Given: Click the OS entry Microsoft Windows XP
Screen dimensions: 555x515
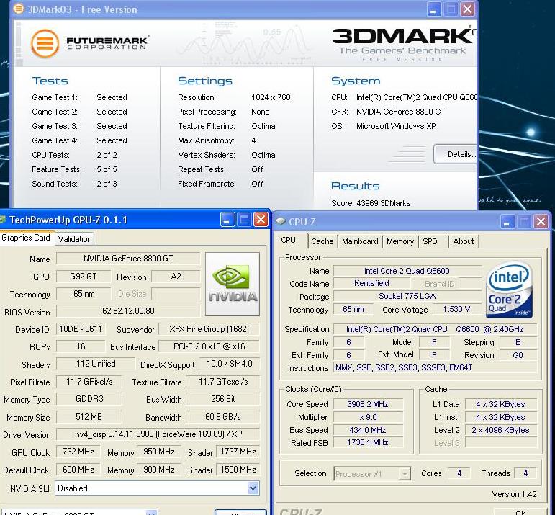Looking at the screenshot, I should tap(396, 126).
